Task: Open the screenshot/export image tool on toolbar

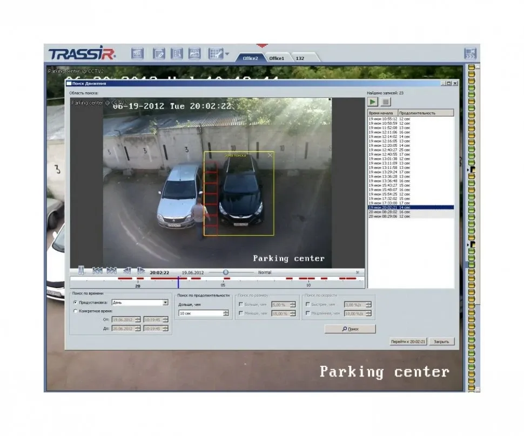Action: [x=195, y=53]
